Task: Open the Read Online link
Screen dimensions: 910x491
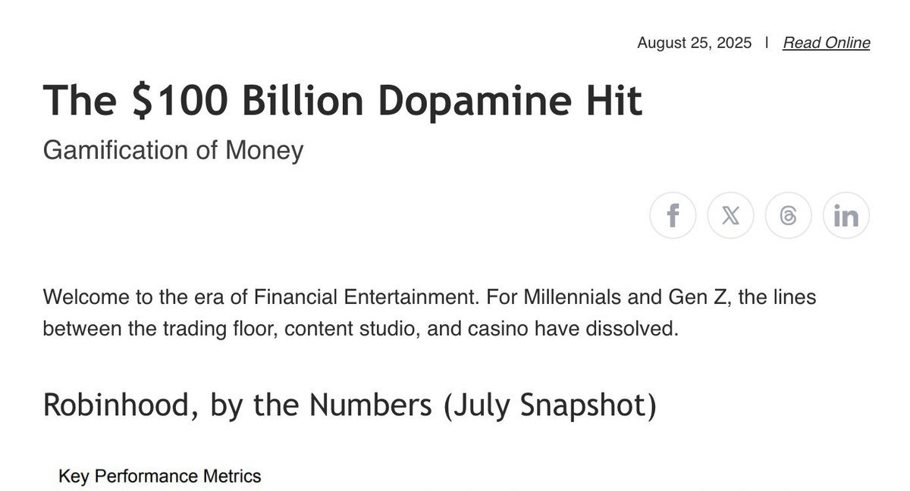Action: coord(826,43)
